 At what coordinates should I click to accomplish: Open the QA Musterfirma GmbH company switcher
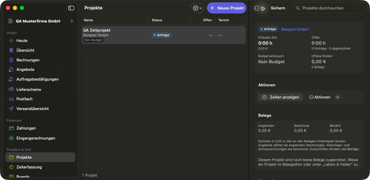coord(41,21)
